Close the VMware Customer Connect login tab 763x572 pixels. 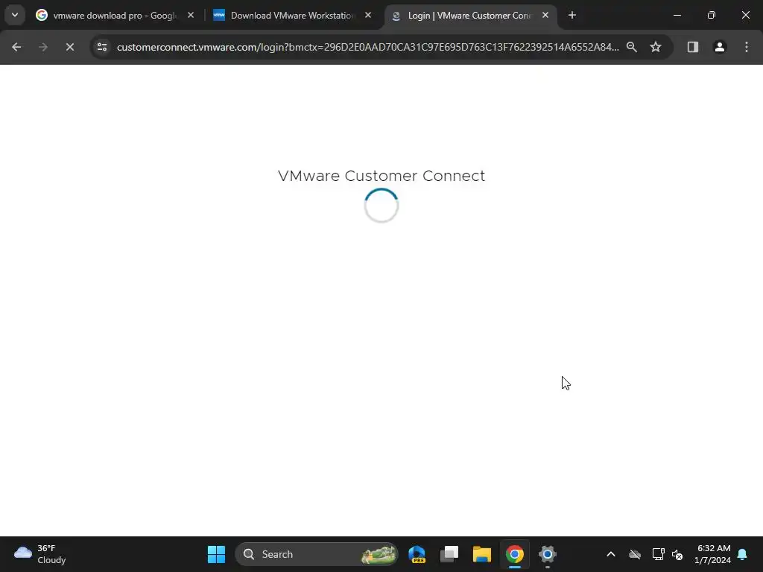(x=545, y=15)
